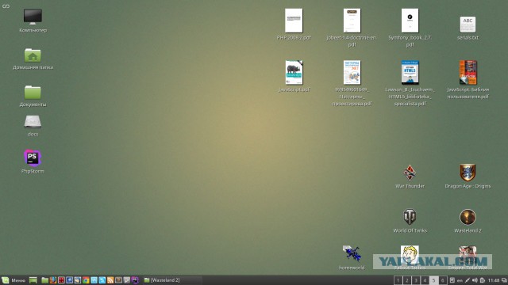Launch Dragon Age: Origins shortcut
Screen dimensions: 508x285
point(468,177)
